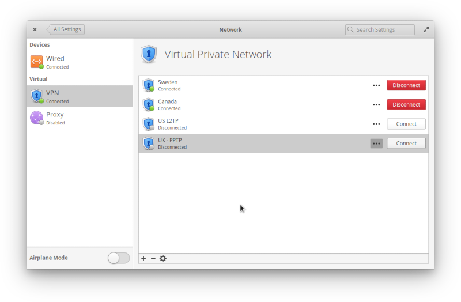Open the options menu for Sweden
Viewport: 461px width, 302px height.
(x=376, y=85)
